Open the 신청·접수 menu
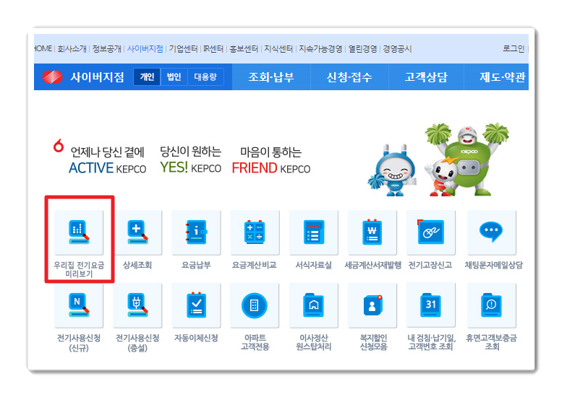Image resolution: width=567 pixels, height=402 pixels. pos(349,77)
